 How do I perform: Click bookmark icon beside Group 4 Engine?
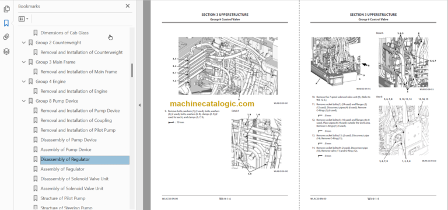tap(30, 82)
